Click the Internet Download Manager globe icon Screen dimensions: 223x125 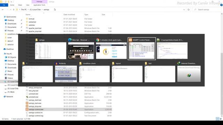pos(179,63)
